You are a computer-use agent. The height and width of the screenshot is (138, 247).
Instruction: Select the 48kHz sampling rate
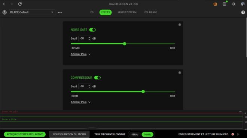[x=135, y=134]
